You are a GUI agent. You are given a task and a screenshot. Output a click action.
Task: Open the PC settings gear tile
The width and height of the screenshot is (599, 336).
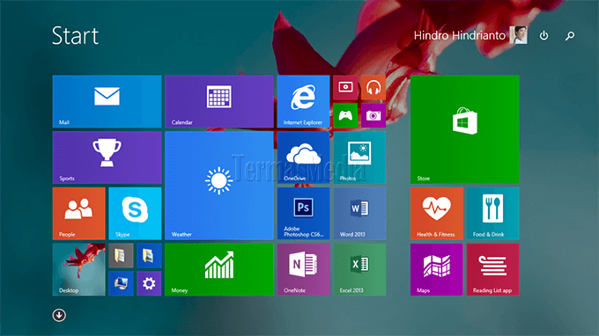tap(149, 284)
